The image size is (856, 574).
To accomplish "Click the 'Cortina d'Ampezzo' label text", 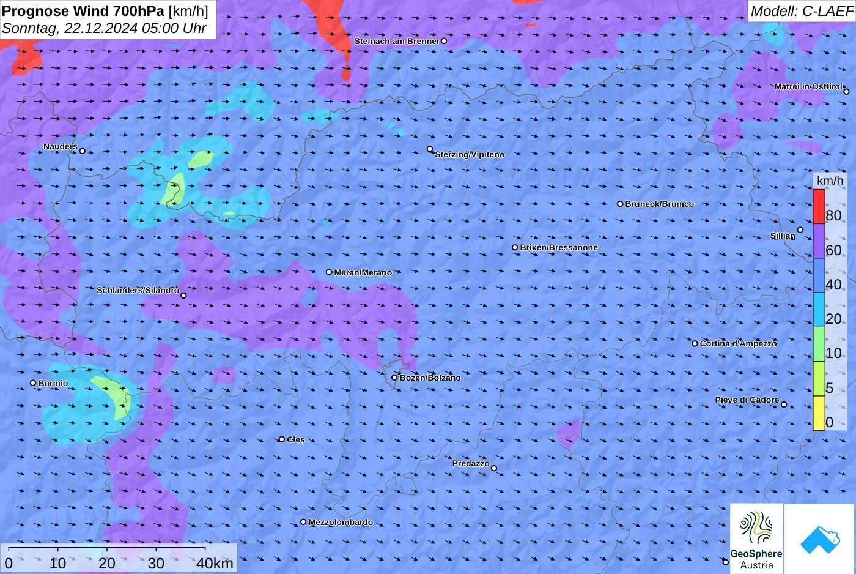I will point(739,343).
